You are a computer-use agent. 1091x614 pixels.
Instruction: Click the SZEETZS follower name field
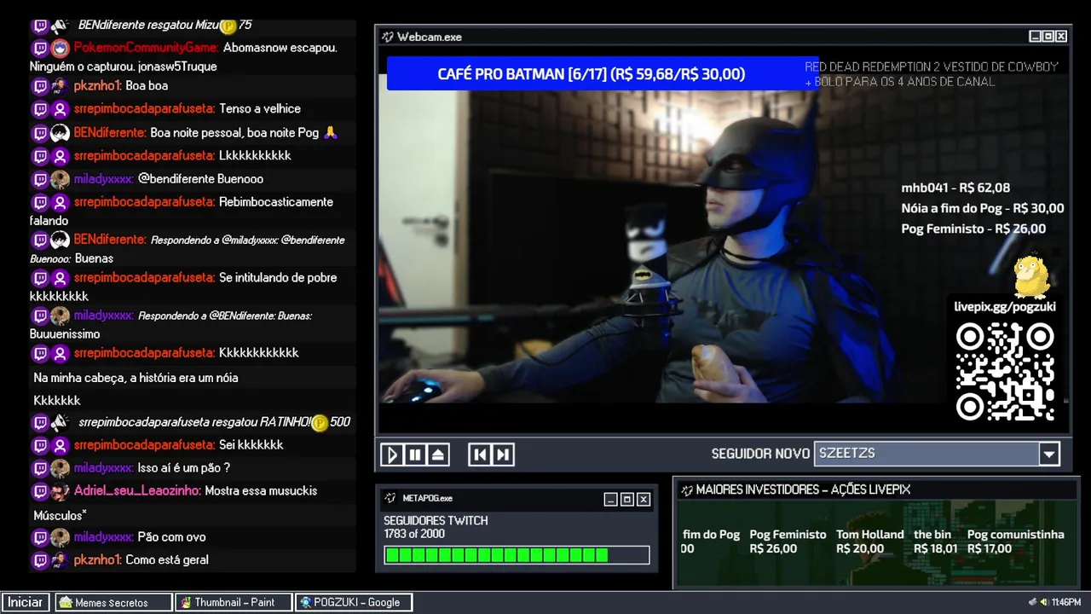click(x=926, y=454)
